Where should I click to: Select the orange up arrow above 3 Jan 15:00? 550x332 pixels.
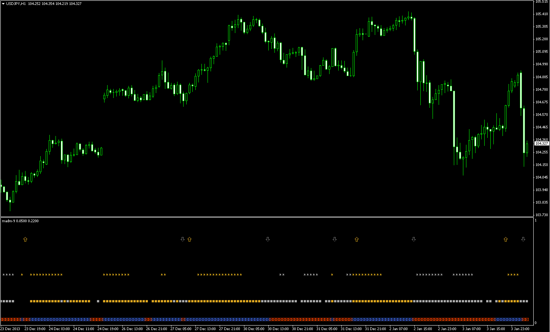click(x=506, y=239)
